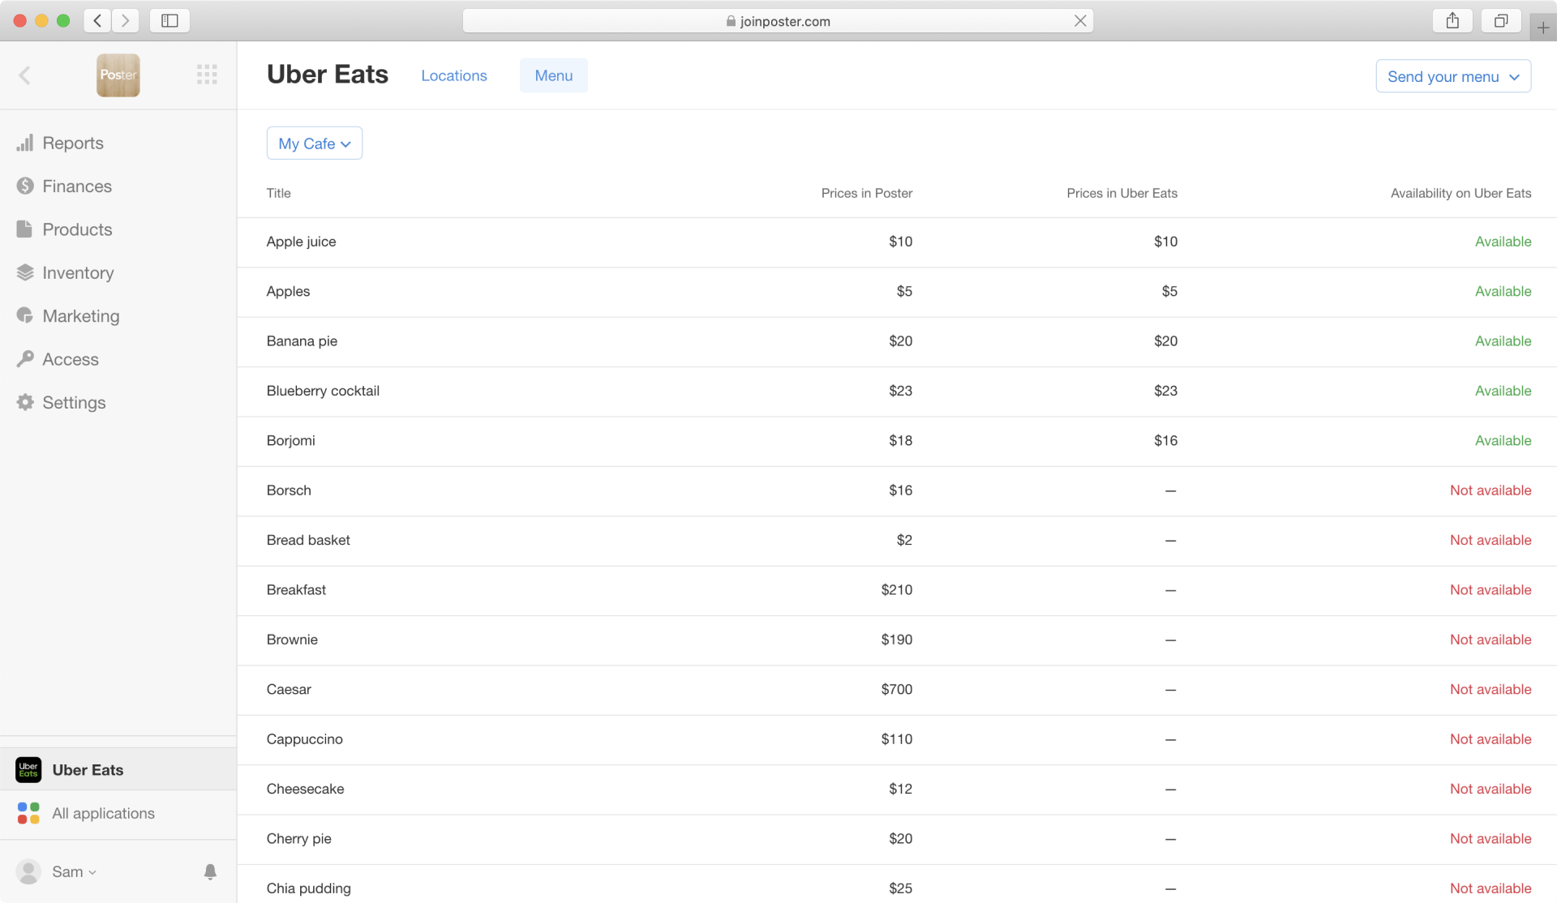Click Bread basket row title
The height and width of the screenshot is (903, 1557).
point(308,540)
